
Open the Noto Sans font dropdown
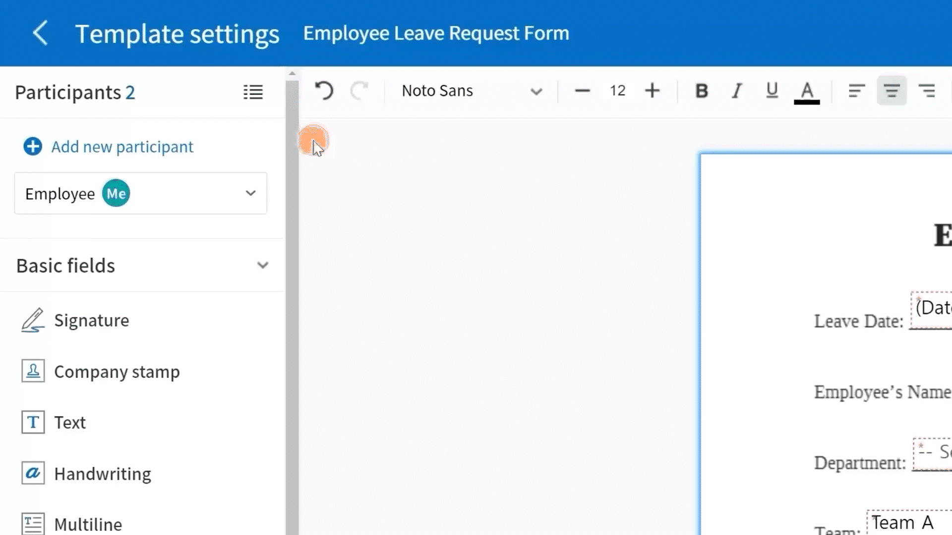(x=472, y=91)
